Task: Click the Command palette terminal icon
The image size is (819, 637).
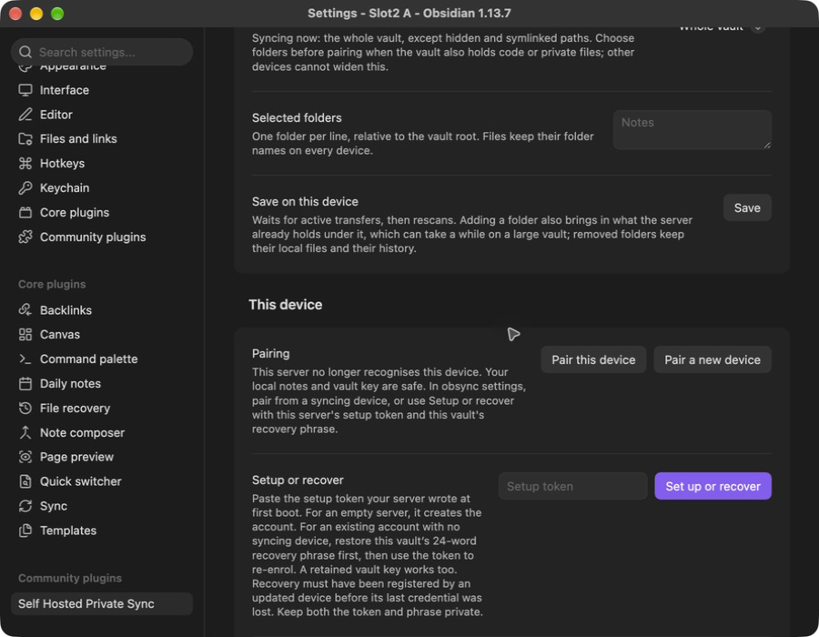Action: coord(25,359)
